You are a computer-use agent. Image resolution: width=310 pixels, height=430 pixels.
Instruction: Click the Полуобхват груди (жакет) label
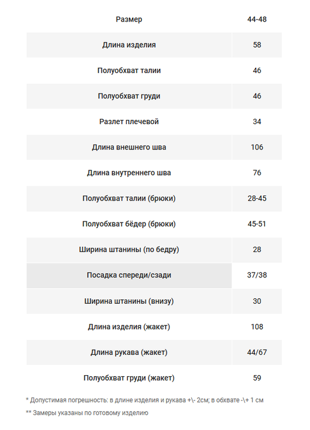[129, 378]
